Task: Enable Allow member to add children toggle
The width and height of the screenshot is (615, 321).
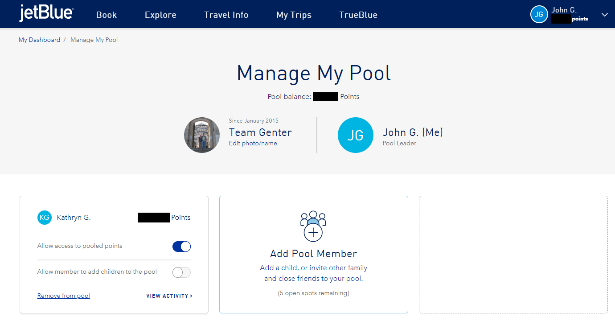Action: (181, 272)
